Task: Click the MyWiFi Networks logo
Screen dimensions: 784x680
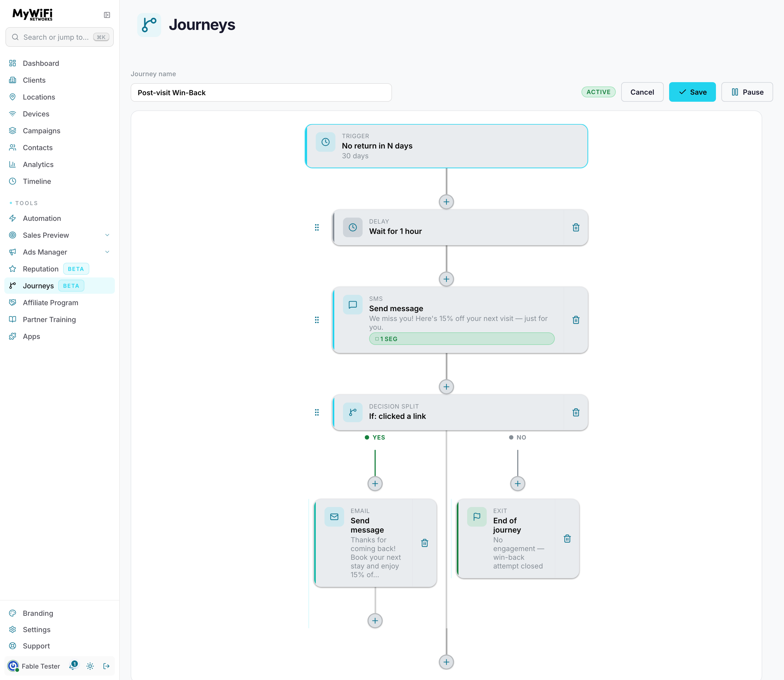Action: coord(33,14)
